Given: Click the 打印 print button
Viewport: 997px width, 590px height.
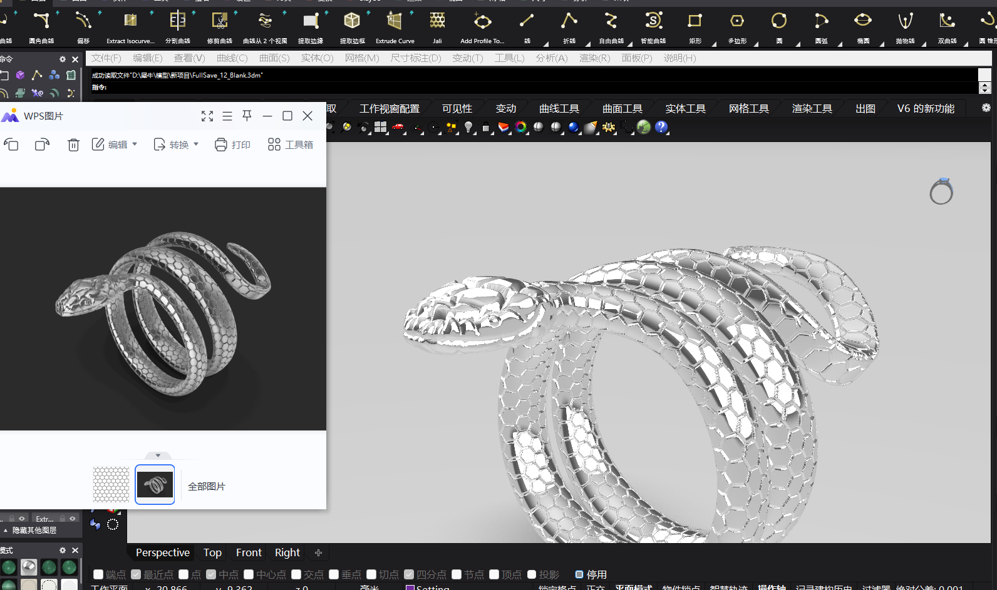Looking at the screenshot, I should [232, 145].
